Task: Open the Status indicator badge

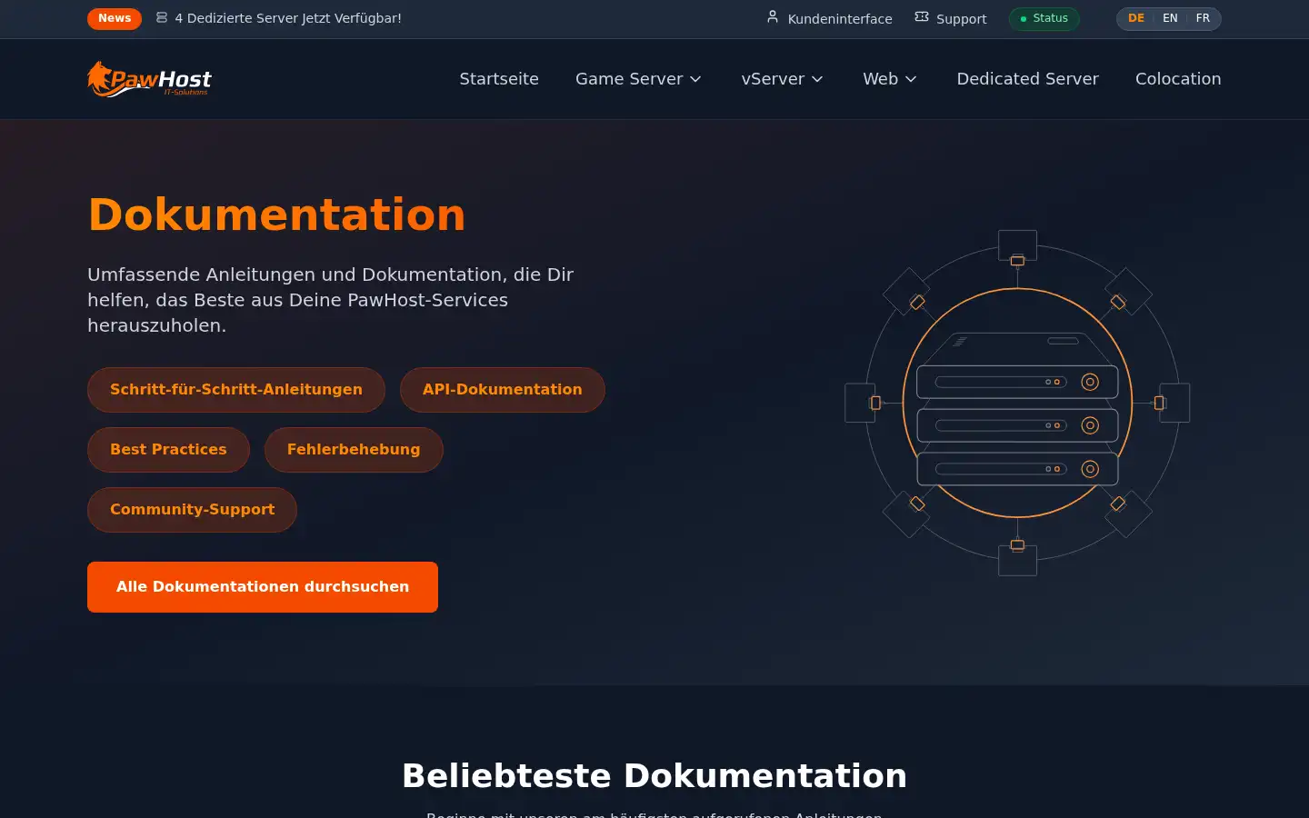Action: (1044, 18)
